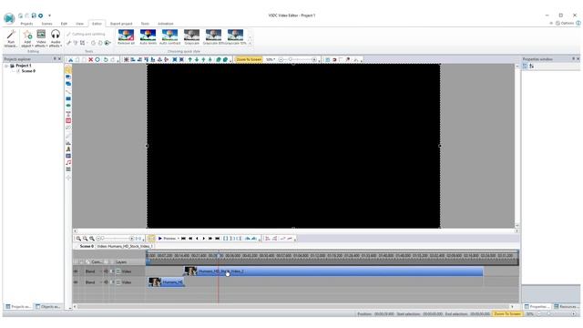The image size is (583, 328).
Task: Step to the previous frame
Action: pos(197,239)
